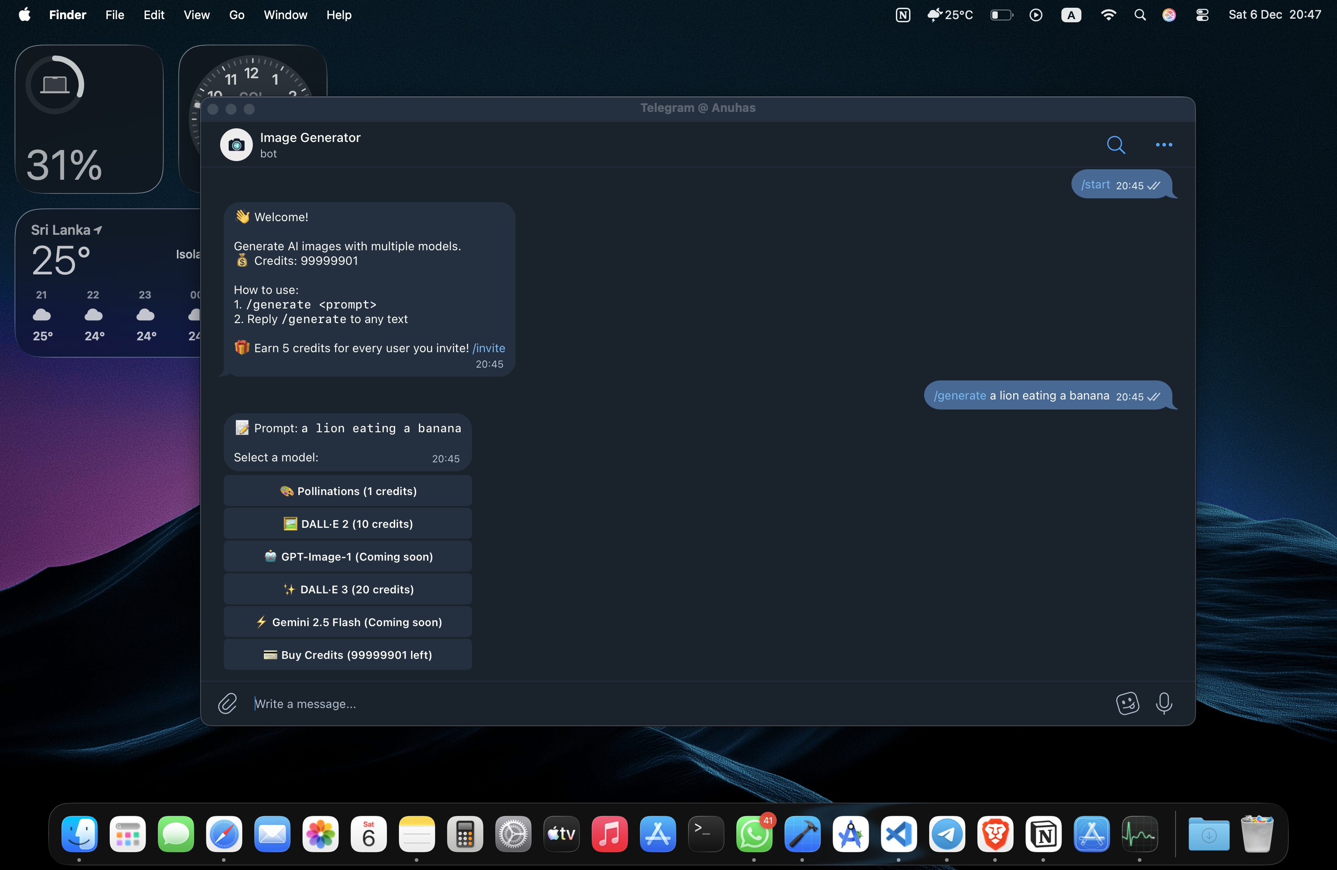Open Spotlight search in the menu bar
Viewport: 1337px width, 870px height.
pos(1140,15)
